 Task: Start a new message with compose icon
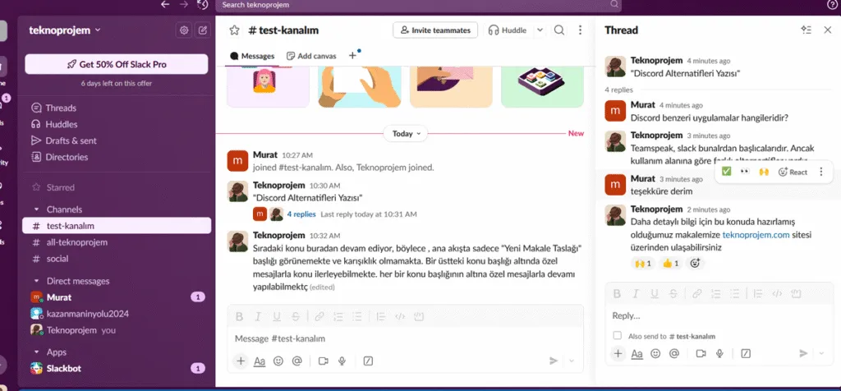pyautogui.click(x=202, y=30)
